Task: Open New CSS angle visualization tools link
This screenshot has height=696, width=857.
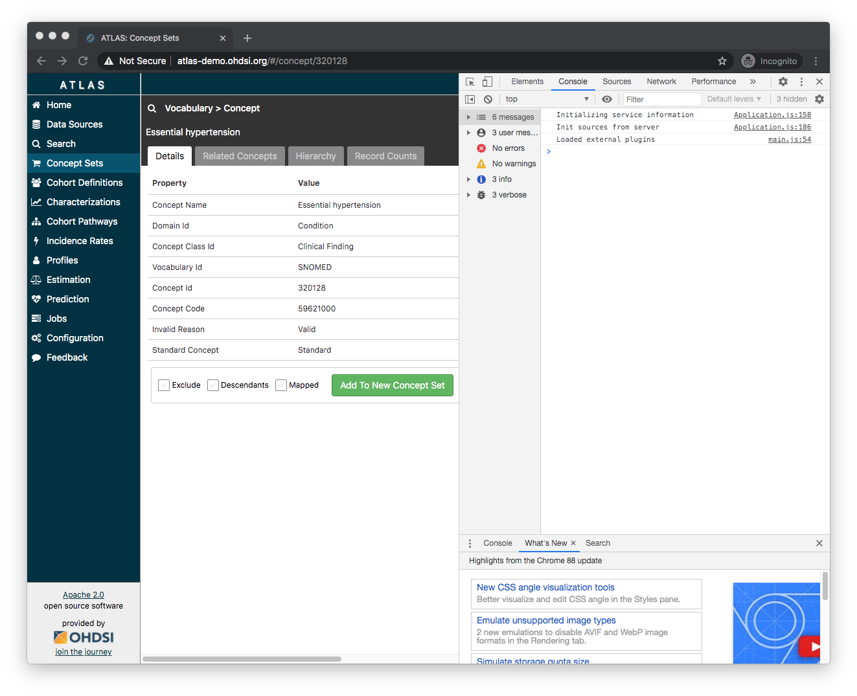Action: coord(545,587)
